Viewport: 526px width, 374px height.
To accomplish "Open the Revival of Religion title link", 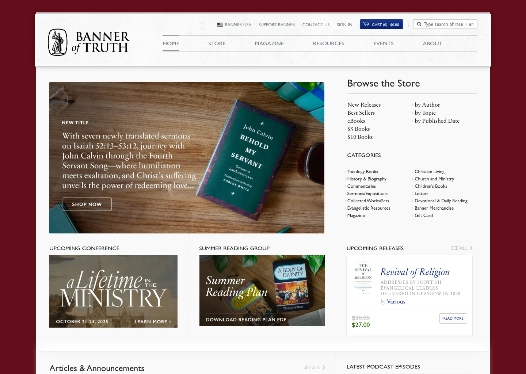I will pos(415,272).
